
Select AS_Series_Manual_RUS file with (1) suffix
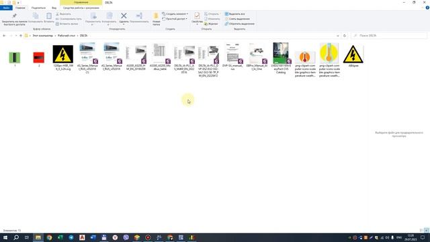87,58
